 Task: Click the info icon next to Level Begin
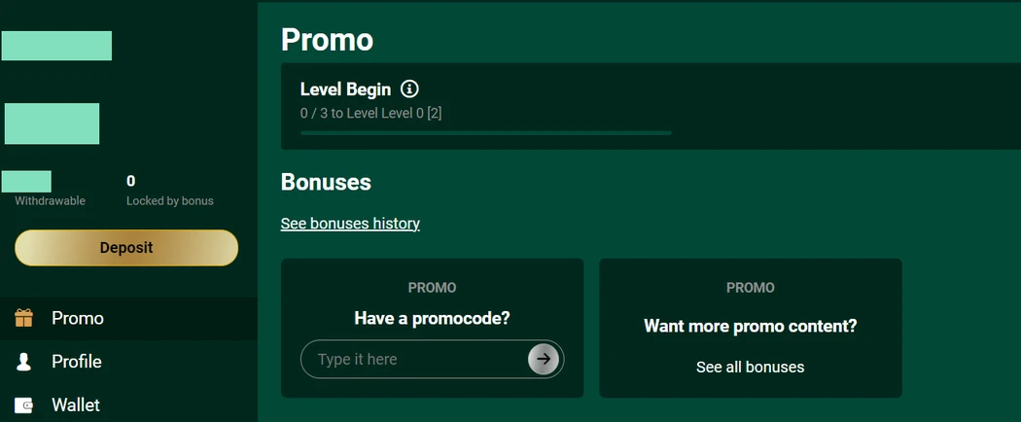tap(409, 89)
